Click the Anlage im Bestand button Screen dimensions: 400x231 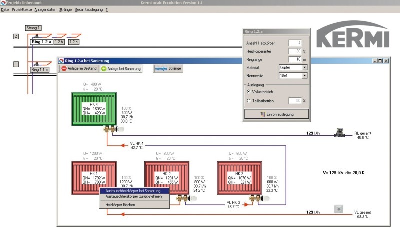[x=79, y=68]
